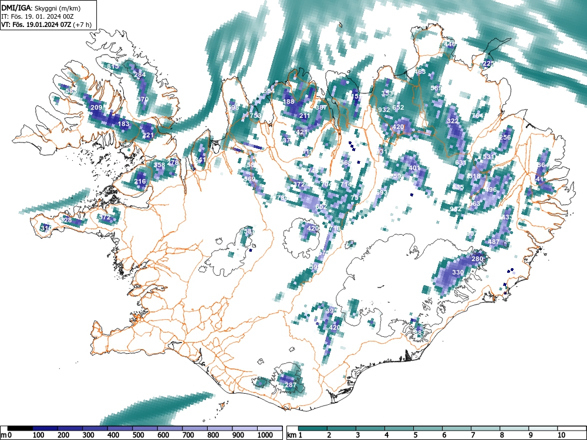Image resolution: width=587 pixels, height=440 pixels.
Task: Select the map value '183'
Action: coord(123,124)
